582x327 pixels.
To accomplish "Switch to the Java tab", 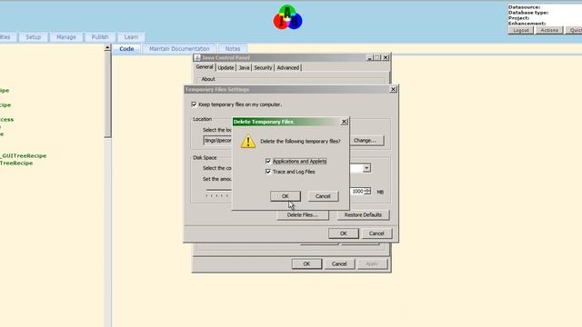I will (x=244, y=68).
